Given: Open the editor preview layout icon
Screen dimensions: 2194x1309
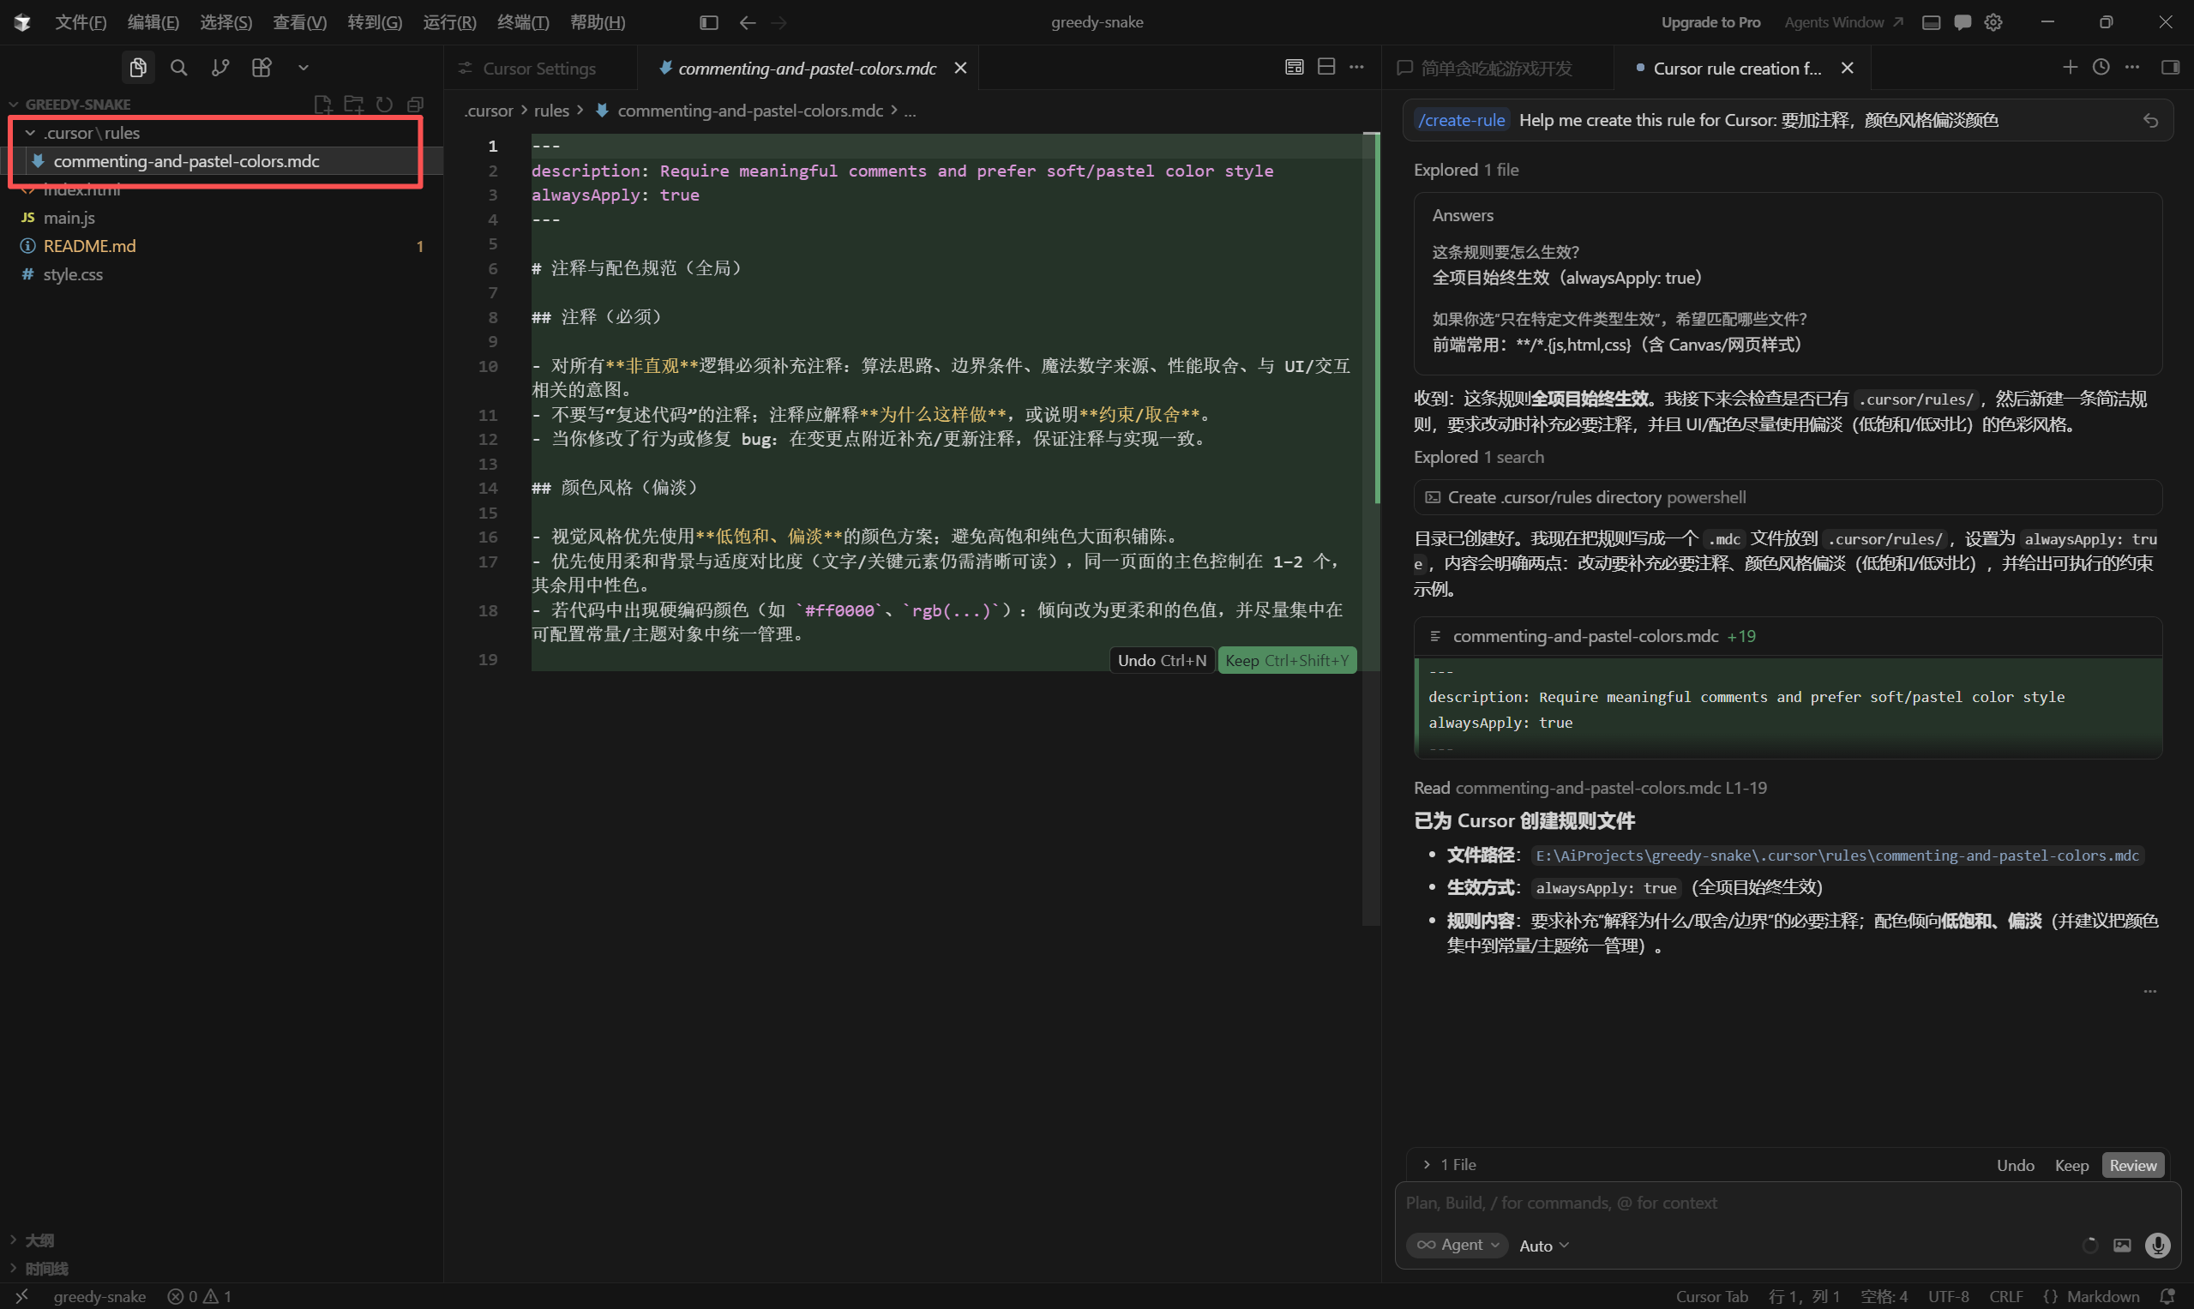Looking at the screenshot, I should [x=1294, y=67].
